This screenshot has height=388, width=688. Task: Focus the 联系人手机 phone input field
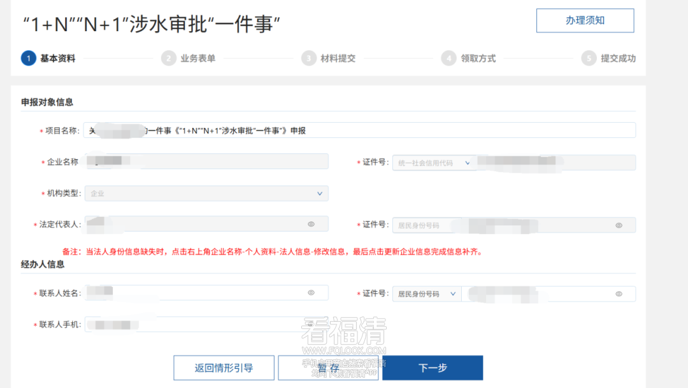[x=207, y=323]
